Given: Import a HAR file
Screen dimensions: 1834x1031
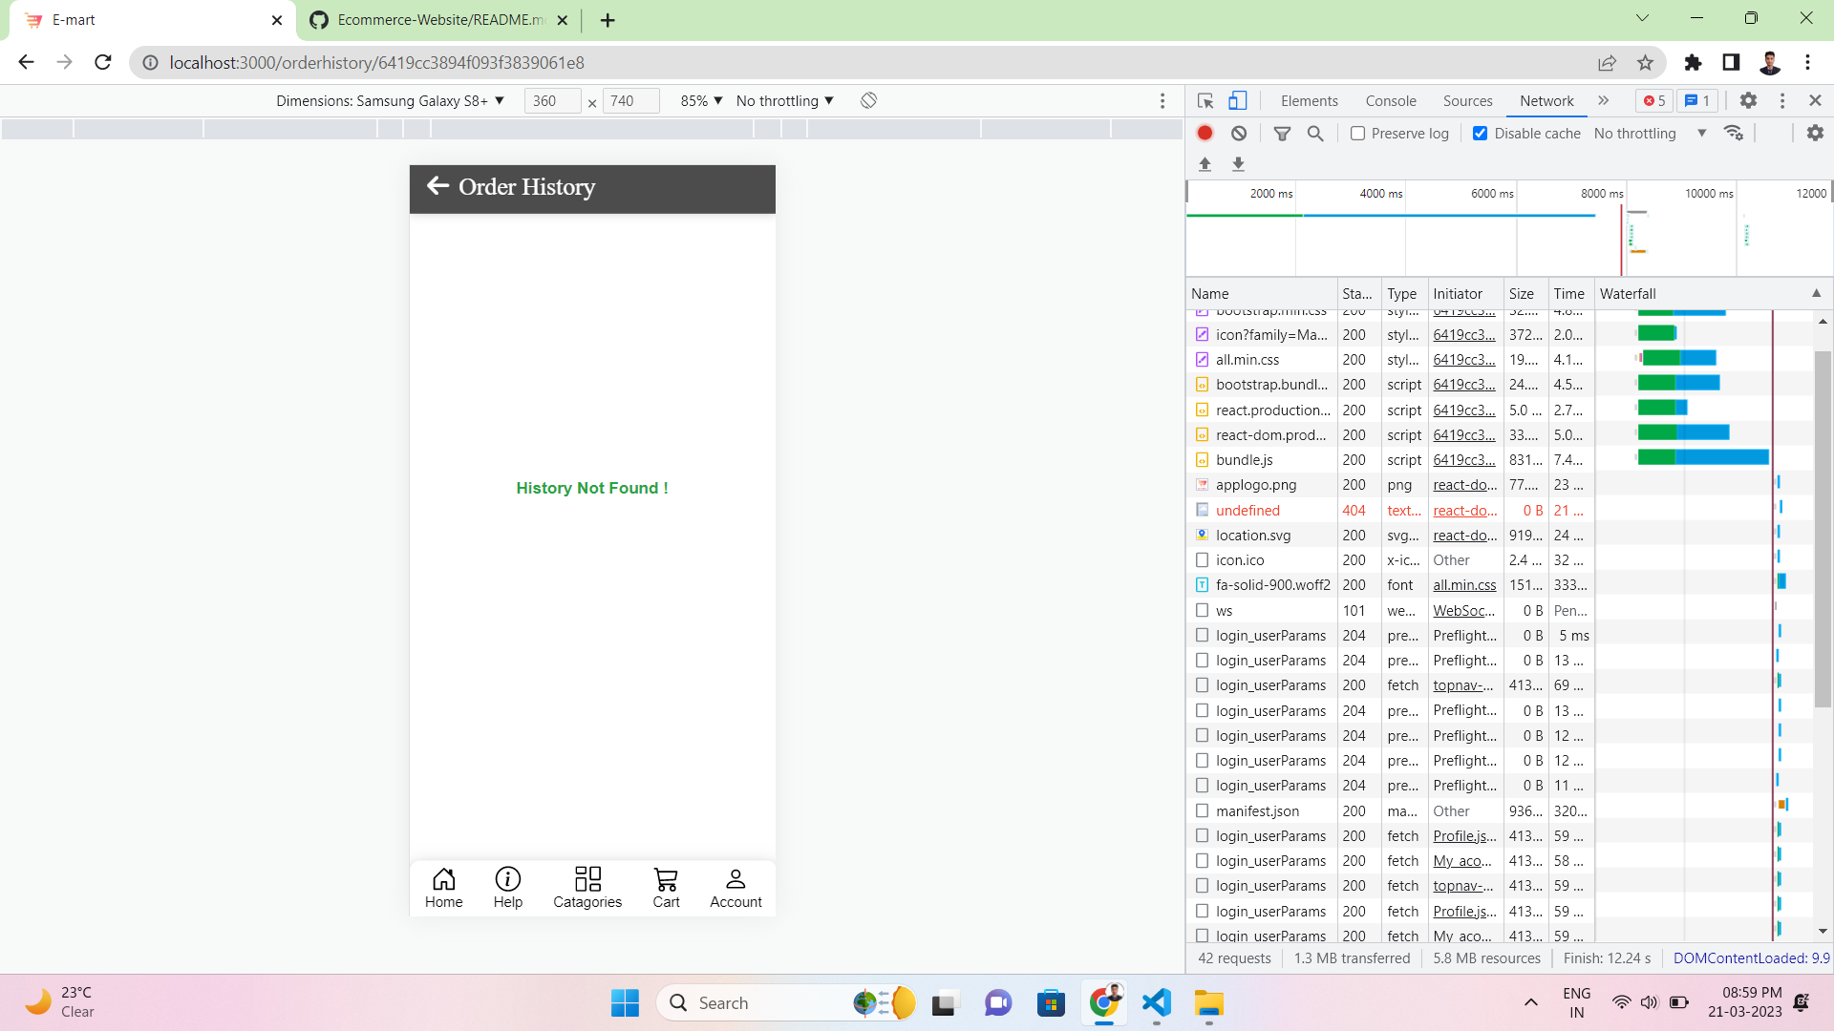Looking at the screenshot, I should 1205,164.
